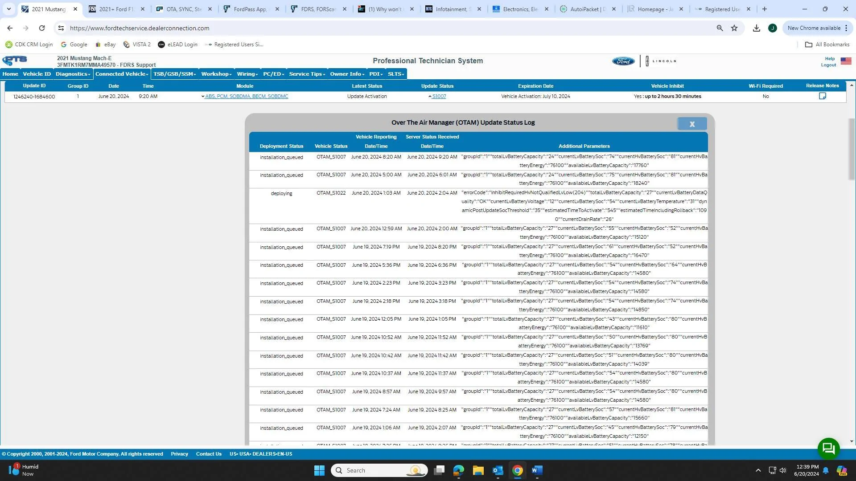856x481 pixels.
Task: Open the All Bookmarks folder
Action: [x=827, y=45]
